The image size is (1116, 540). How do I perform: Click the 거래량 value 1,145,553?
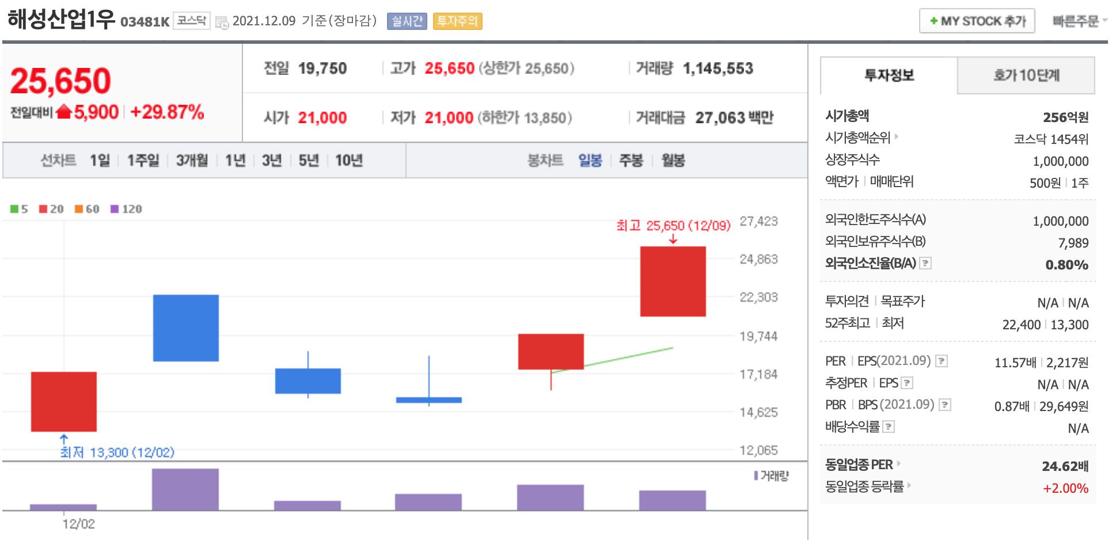pos(718,69)
